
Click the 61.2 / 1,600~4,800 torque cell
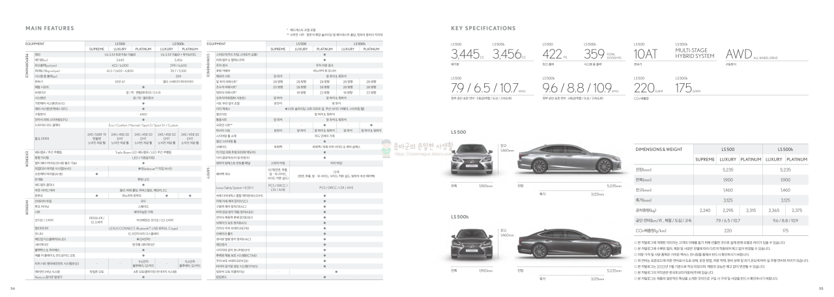(x=119, y=70)
